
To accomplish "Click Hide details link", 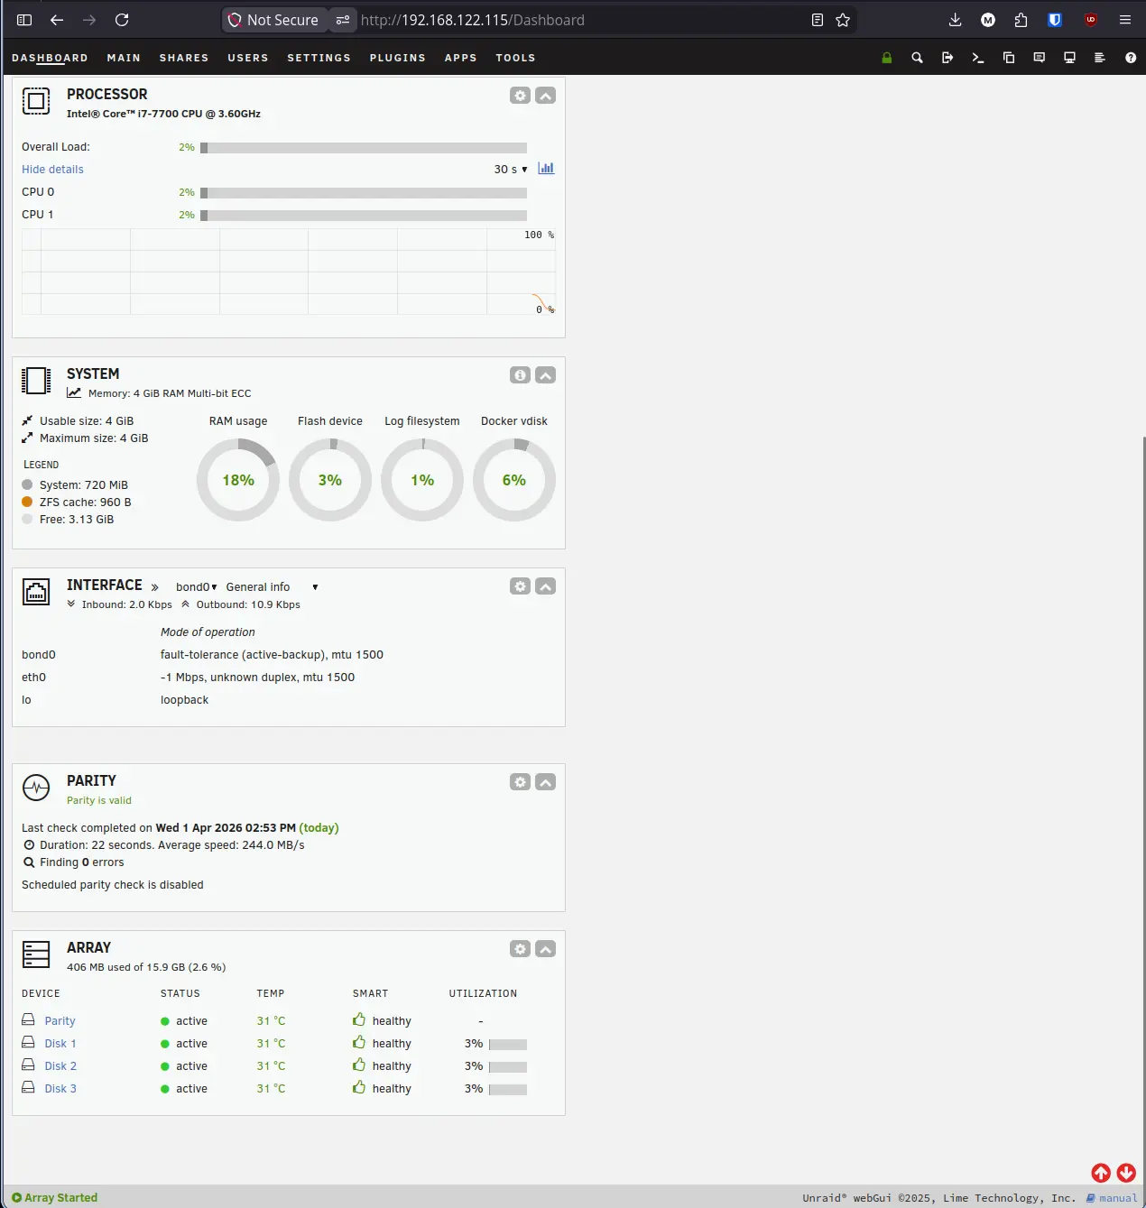I will 52,170.
